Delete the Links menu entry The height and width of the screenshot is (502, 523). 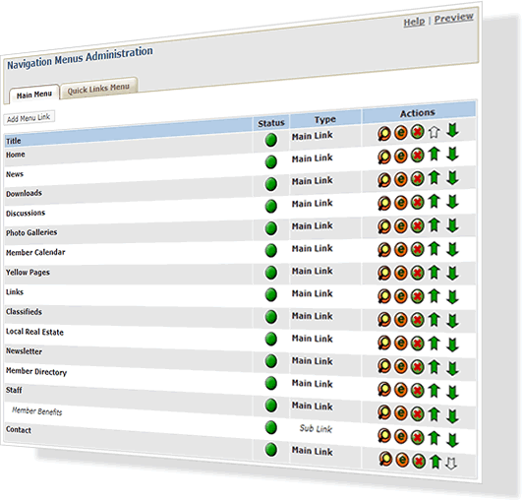point(417,296)
